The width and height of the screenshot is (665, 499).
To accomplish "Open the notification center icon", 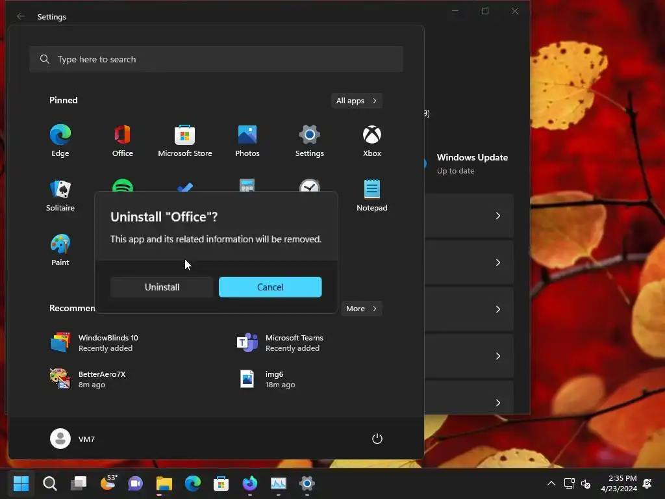I will pyautogui.click(x=647, y=483).
